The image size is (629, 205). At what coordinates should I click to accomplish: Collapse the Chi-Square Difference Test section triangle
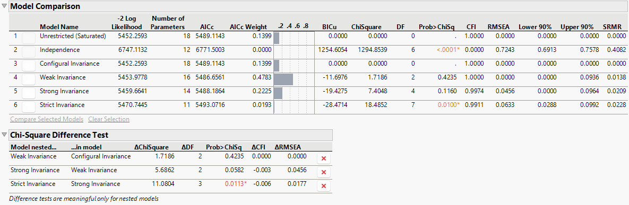(x=4, y=135)
